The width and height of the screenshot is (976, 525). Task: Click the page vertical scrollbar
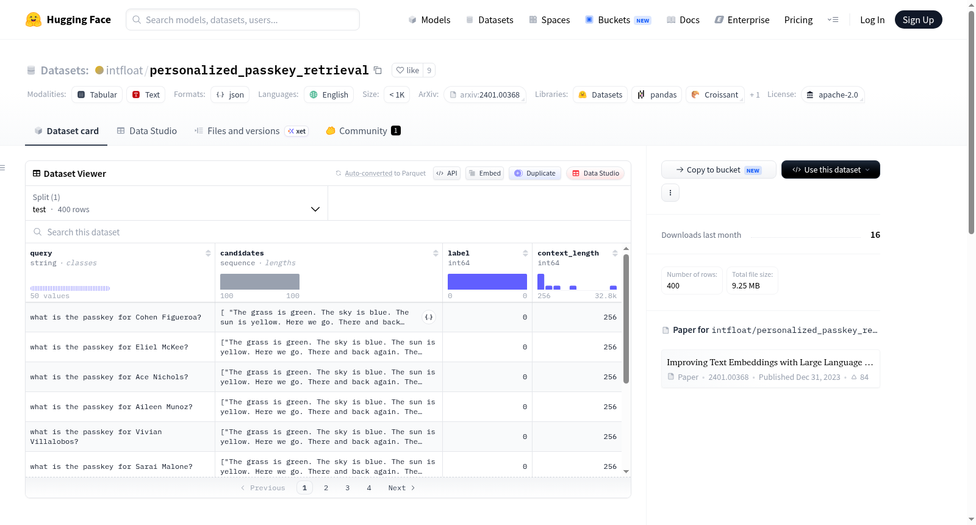coord(971,122)
